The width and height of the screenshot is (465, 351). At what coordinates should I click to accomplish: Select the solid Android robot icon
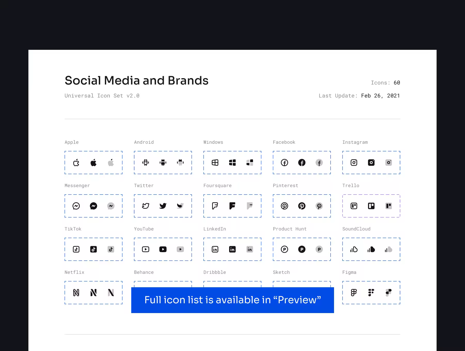point(163,163)
